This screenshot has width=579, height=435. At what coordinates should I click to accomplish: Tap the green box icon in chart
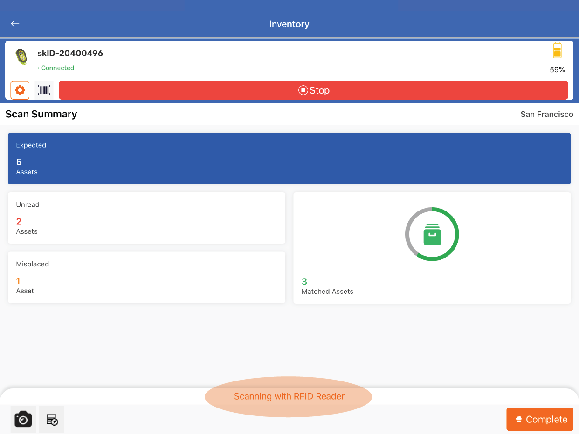[432, 234]
